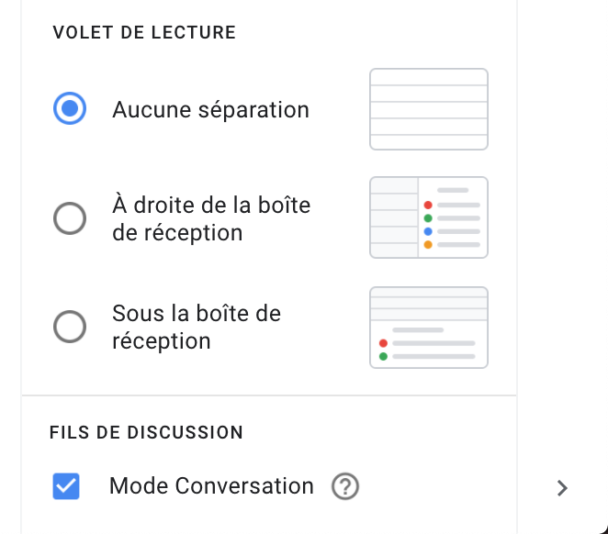This screenshot has height=534, width=608.
Task: Click the red dot in right-split preview
Action: pyautogui.click(x=428, y=205)
